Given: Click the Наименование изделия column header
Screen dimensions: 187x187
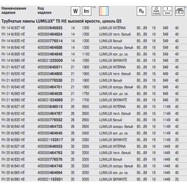Looking at the screenshot, I should (x=14, y=10).
